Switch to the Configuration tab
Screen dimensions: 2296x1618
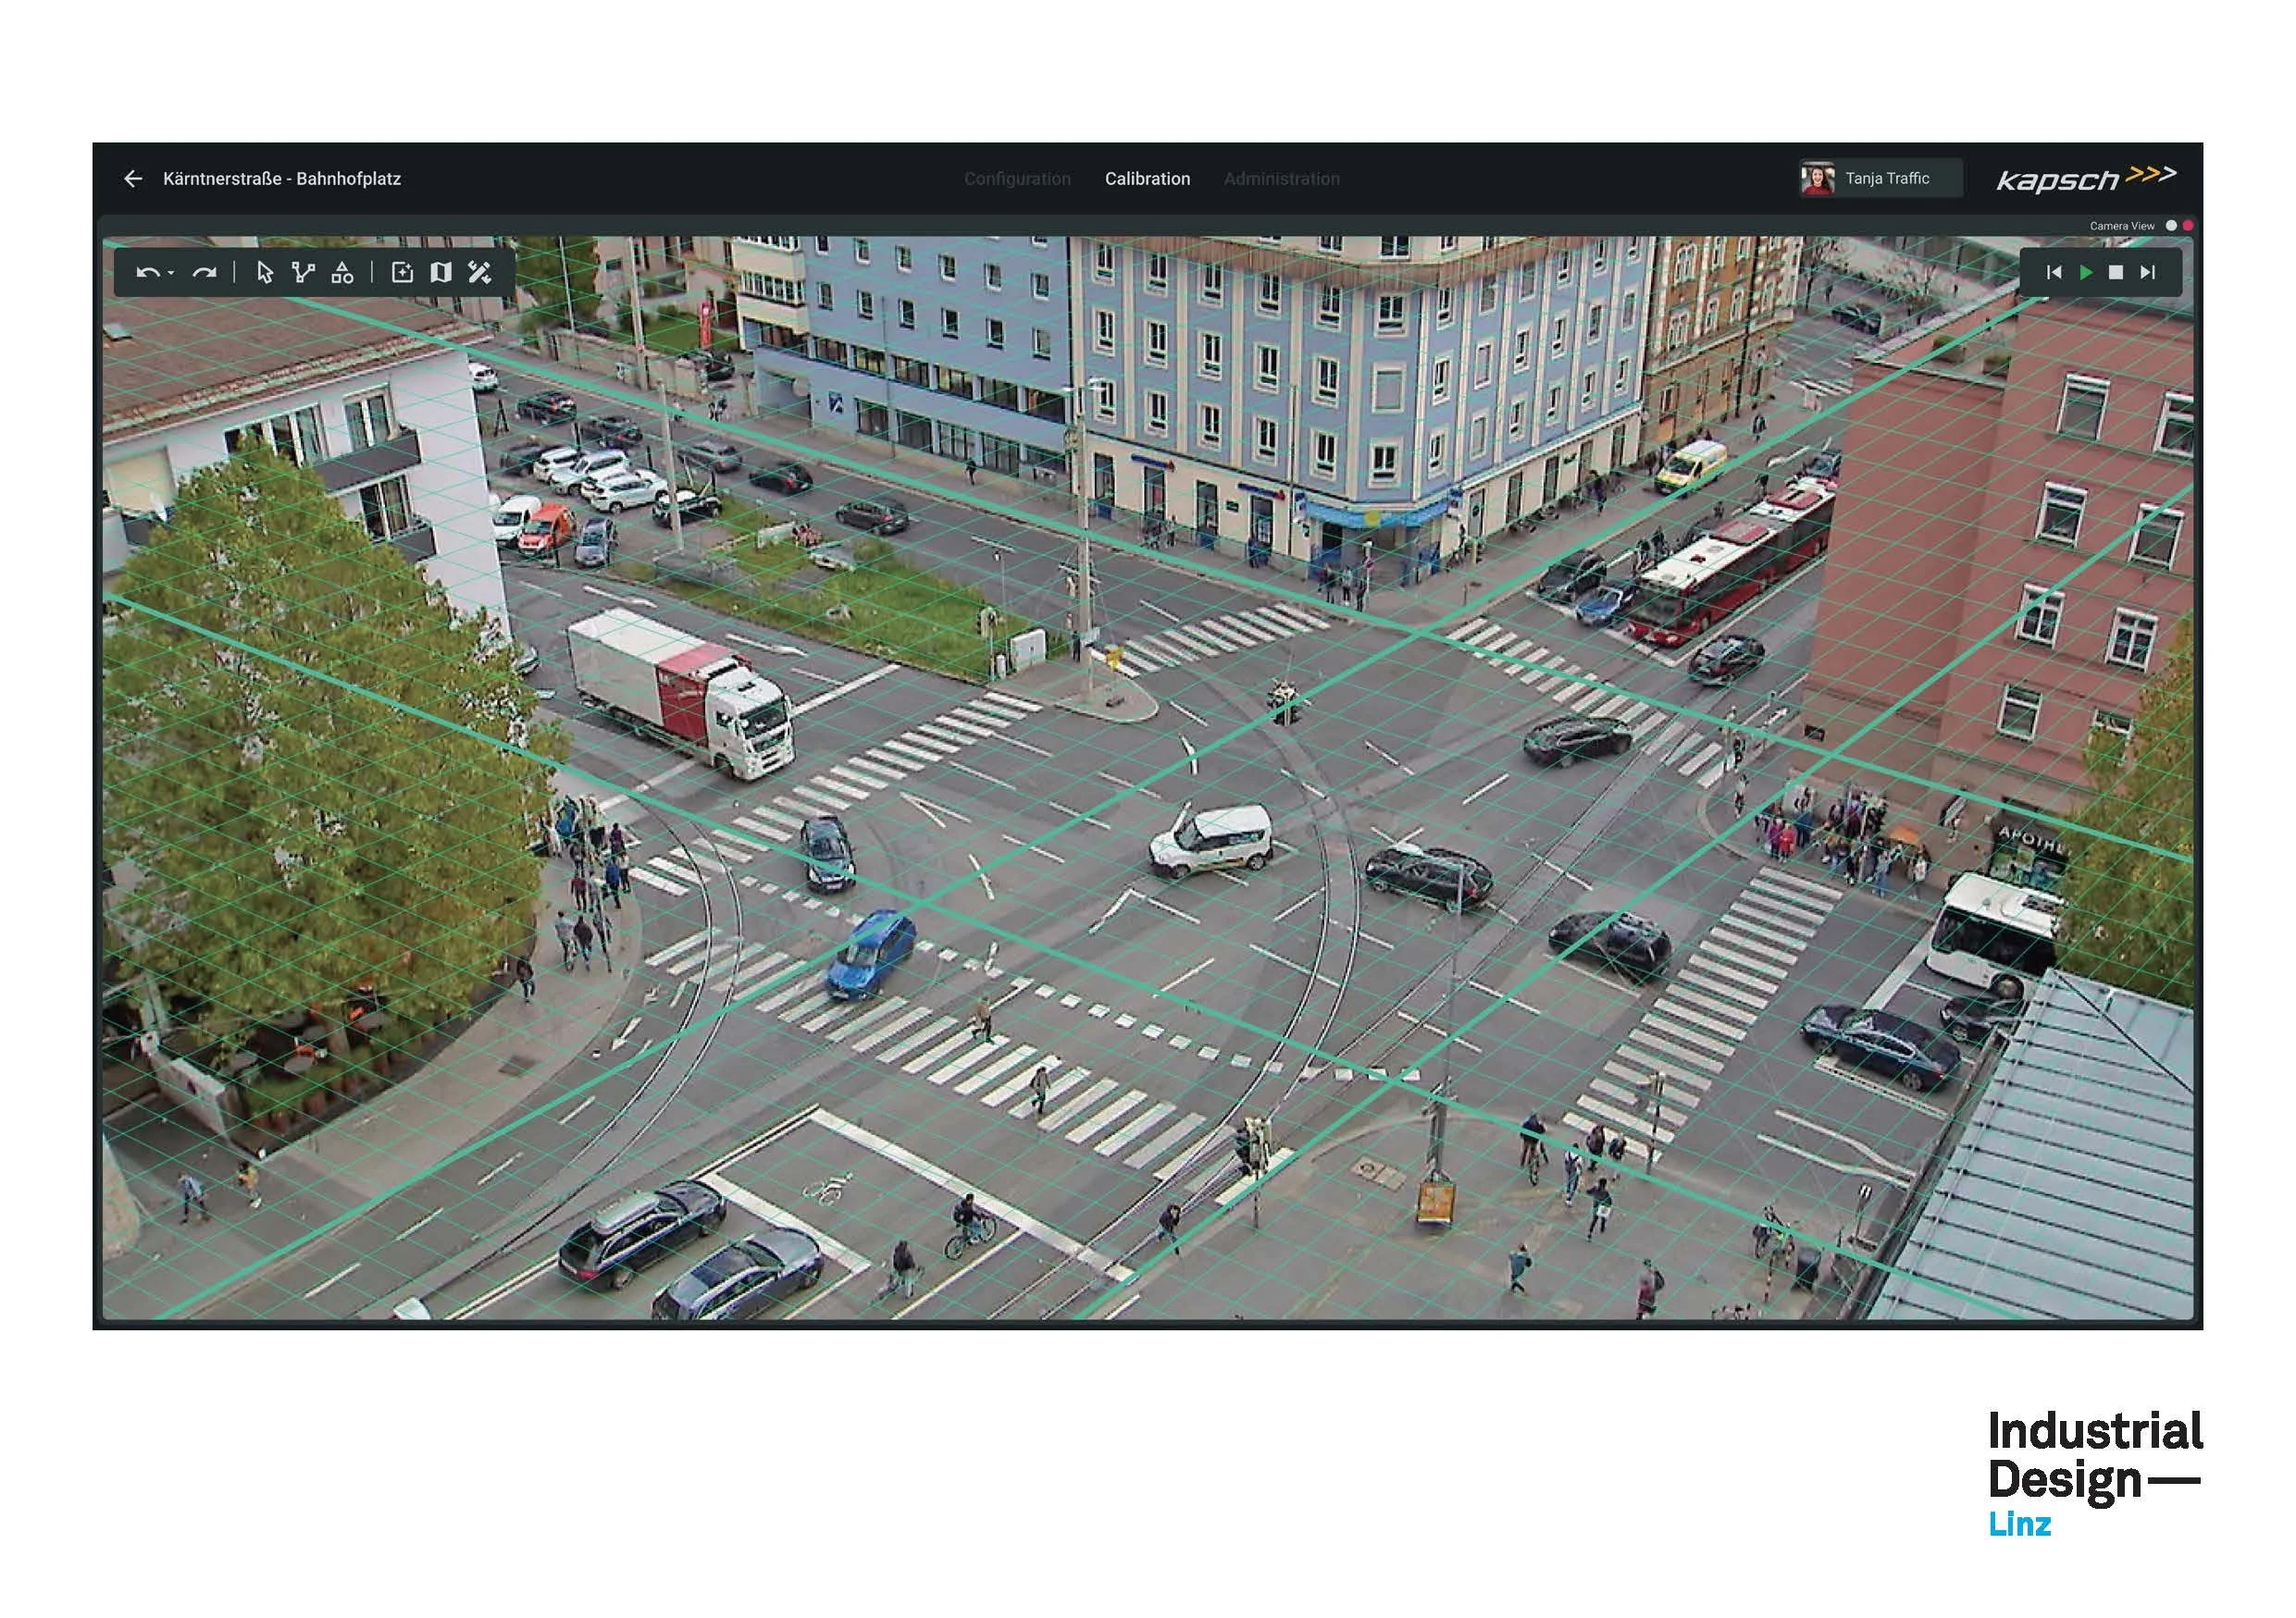(x=1017, y=179)
